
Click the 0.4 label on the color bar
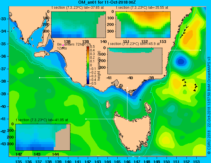pyautogui.click(x=92, y=50)
